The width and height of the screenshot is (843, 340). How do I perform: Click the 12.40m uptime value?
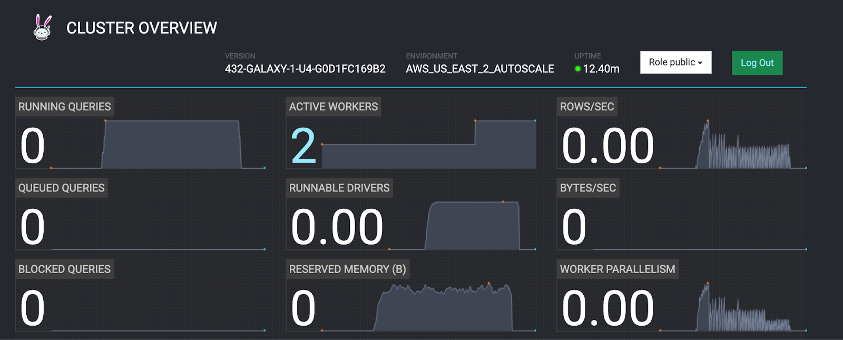pos(601,69)
